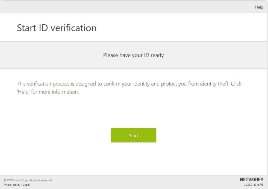Viewport: 268px width, 189px height.
Task: Click the word verification in the heading
Action: click(x=73, y=28)
